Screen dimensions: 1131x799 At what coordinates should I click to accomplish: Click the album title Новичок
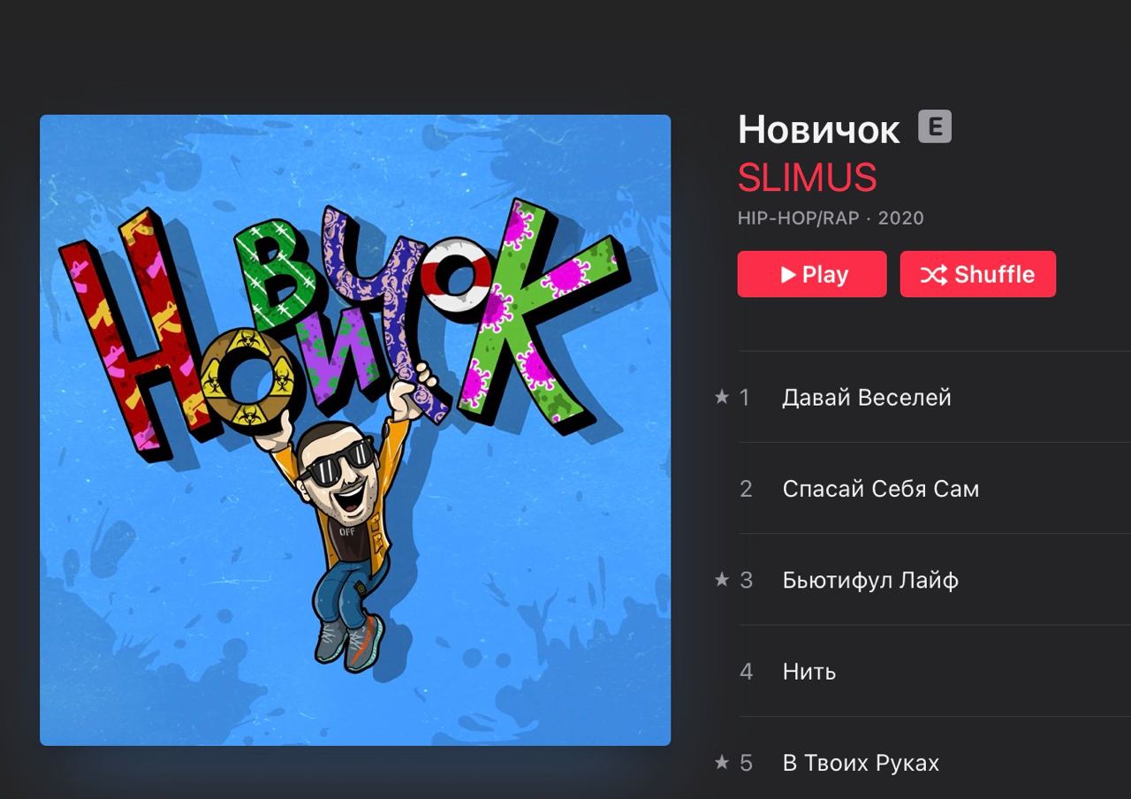(819, 130)
